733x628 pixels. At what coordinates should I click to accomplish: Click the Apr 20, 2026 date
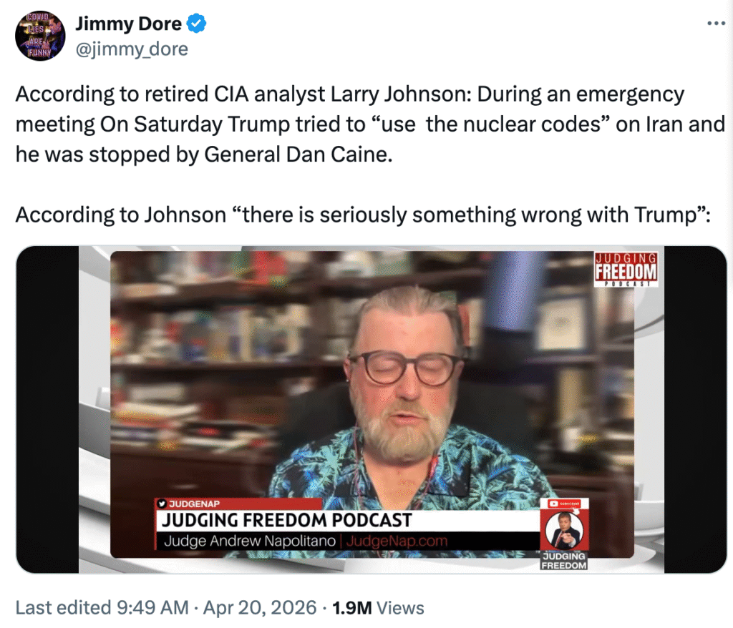click(x=260, y=608)
